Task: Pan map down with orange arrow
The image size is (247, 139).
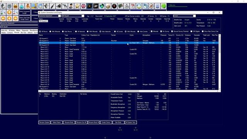Action: [9, 18]
